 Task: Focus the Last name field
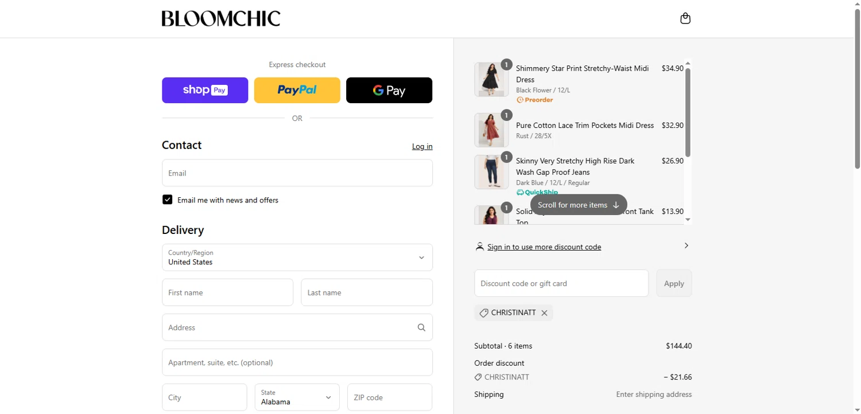(x=367, y=292)
